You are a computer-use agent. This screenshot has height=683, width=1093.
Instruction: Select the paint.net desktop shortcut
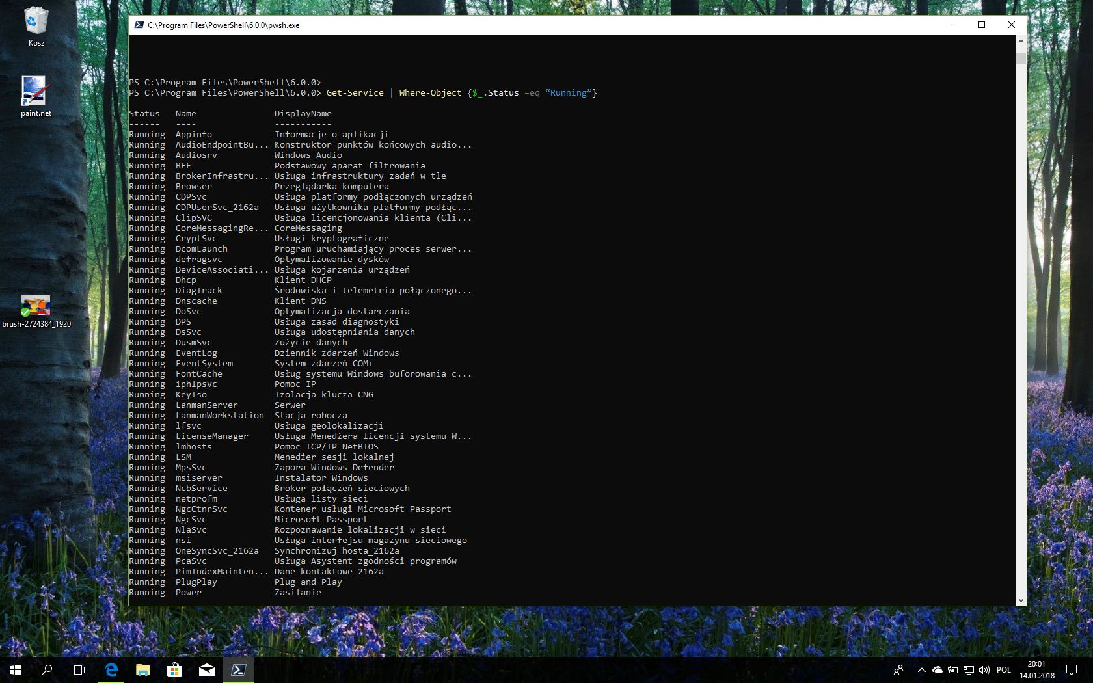click(36, 96)
